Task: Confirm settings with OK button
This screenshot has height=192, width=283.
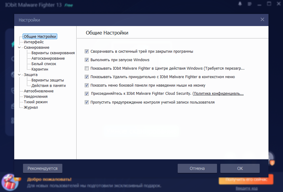Action: coord(240,168)
